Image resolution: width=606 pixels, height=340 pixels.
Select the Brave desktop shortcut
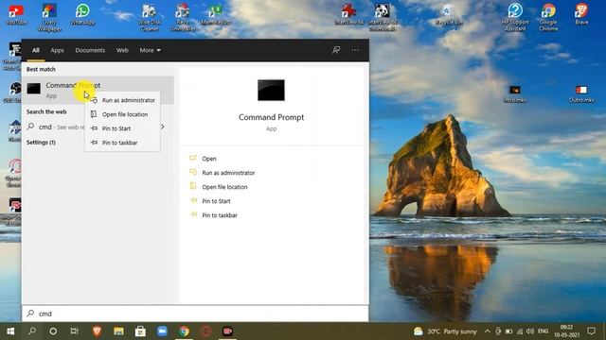[x=581, y=15]
